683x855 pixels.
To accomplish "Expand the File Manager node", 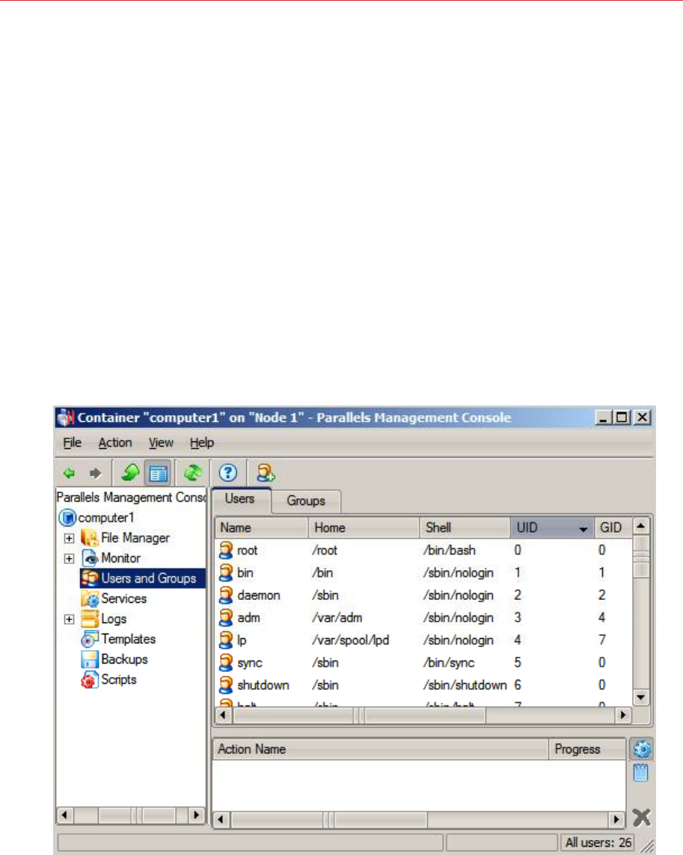I will [x=70, y=539].
